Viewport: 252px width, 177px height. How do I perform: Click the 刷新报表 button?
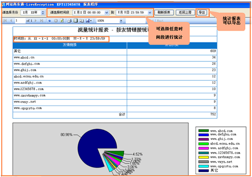point(164,12)
